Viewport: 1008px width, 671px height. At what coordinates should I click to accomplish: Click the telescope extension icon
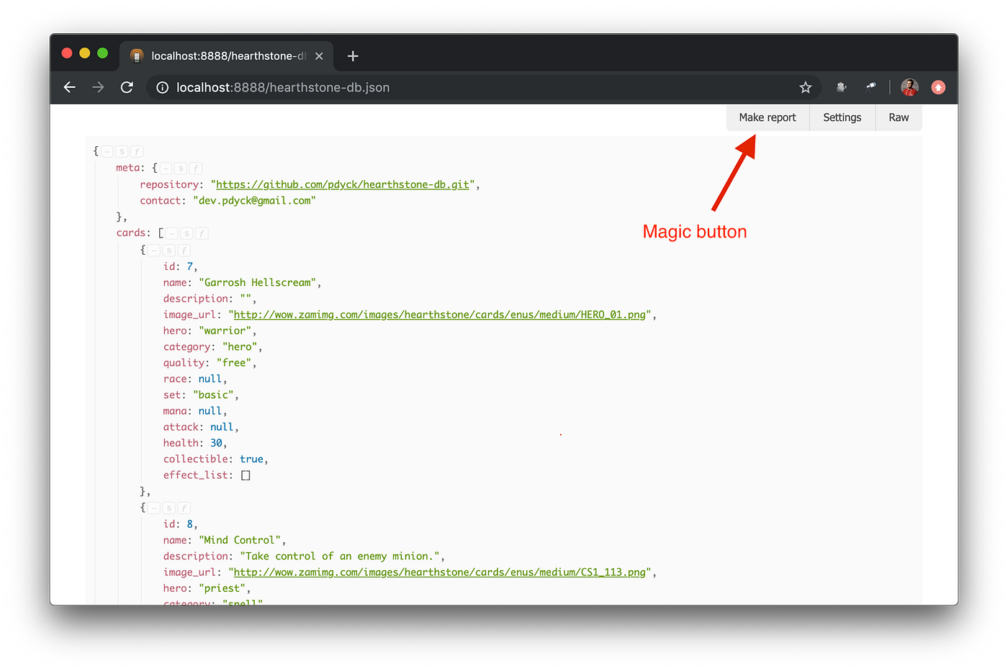point(870,87)
